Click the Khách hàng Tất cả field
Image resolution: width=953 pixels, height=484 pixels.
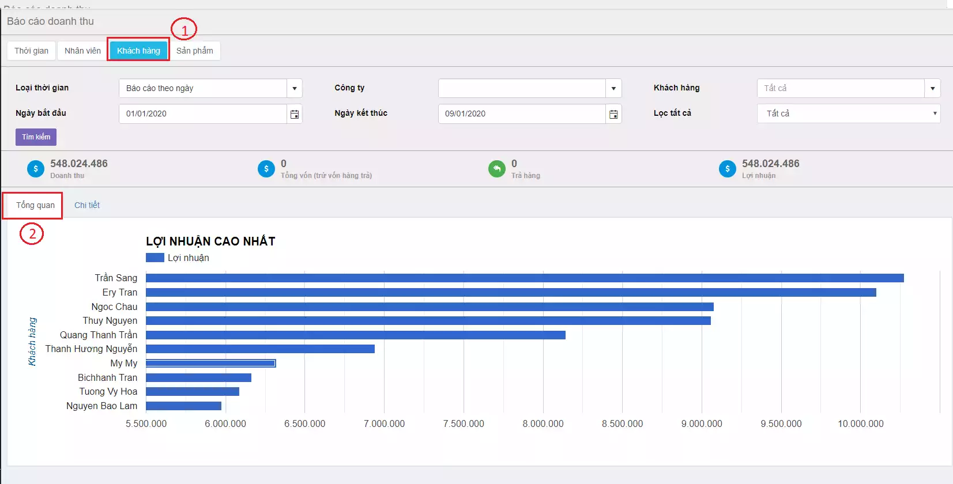pos(841,88)
